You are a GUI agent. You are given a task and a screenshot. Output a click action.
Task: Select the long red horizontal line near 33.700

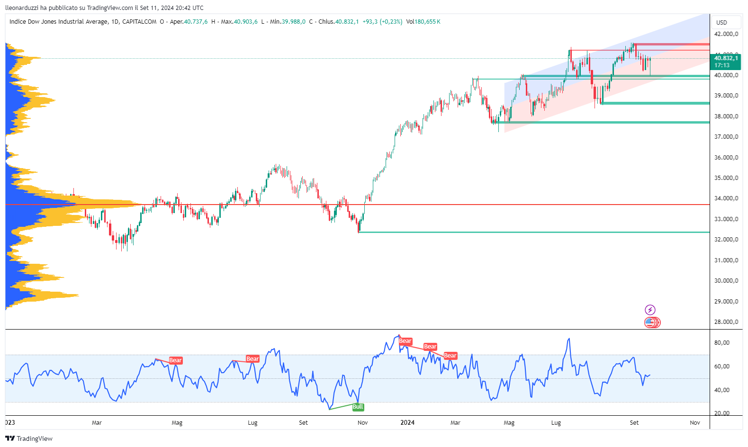[x=358, y=205]
